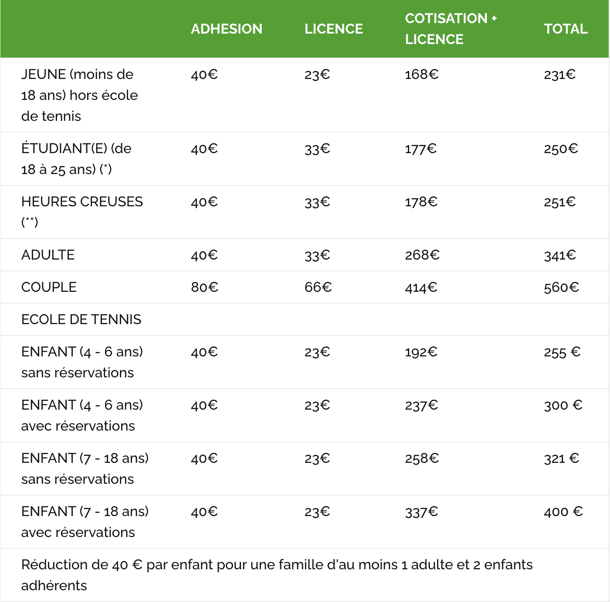
Task: Select the ÉTUDIANT(E) row label
Action: point(76,159)
